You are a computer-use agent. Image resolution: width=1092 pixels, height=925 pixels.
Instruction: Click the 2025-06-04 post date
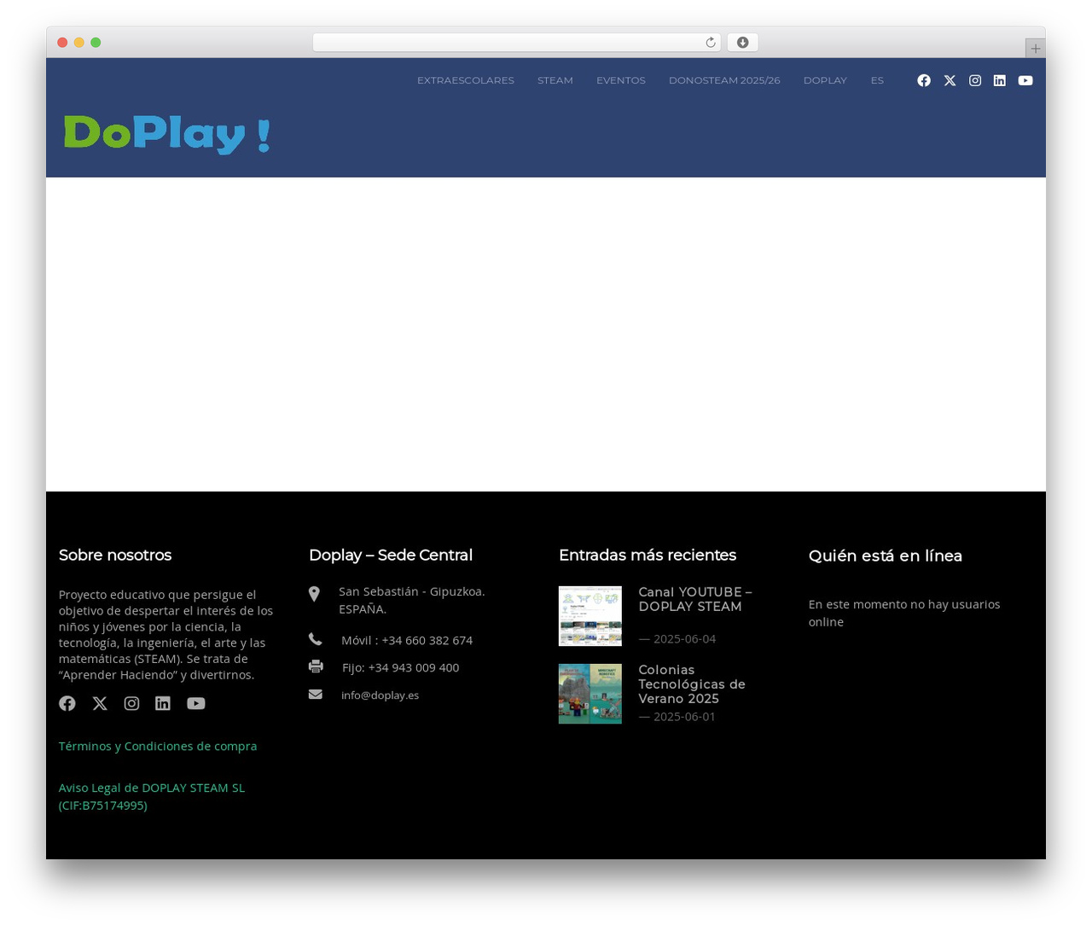pyautogui.click(x=684, y=638)
